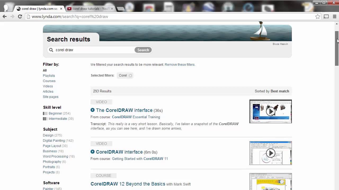Click the Search button
339x190 pixels.
click(x=143, y=50)
